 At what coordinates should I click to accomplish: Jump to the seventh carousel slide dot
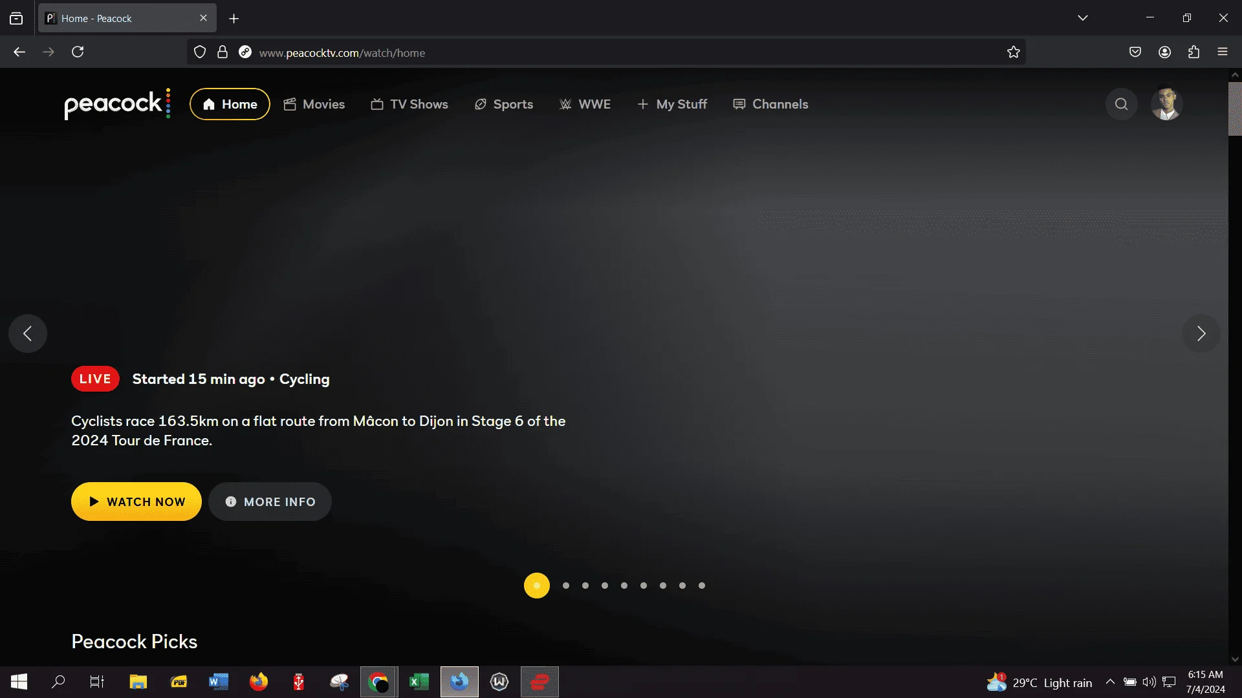tap(663, 586)
